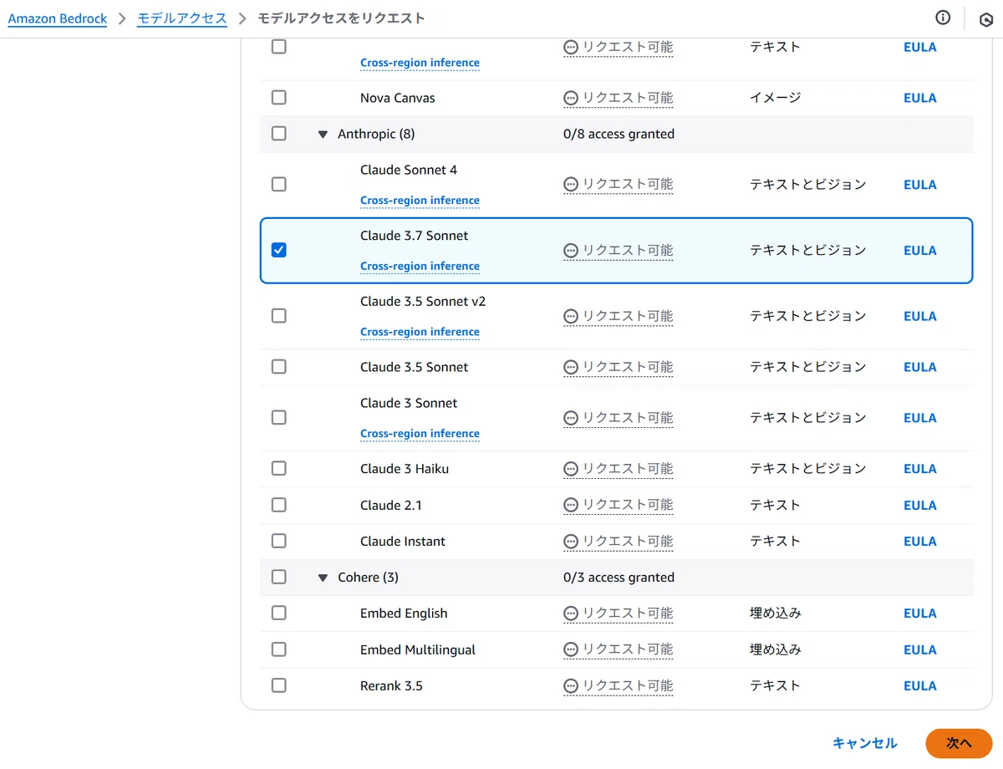Open EULA for Claude Sonnet 4
Viewport: 1003px width, 769px height.
click(x=920, y=185)
